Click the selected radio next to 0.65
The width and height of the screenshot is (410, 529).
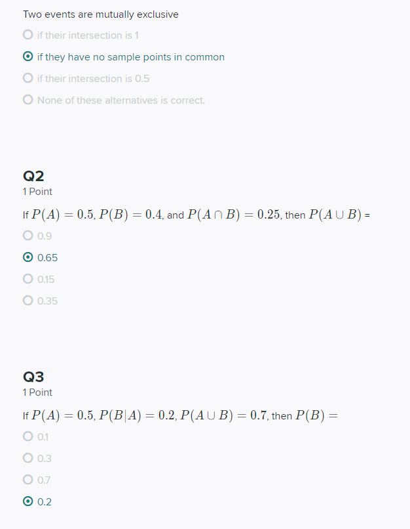[28, 257]
